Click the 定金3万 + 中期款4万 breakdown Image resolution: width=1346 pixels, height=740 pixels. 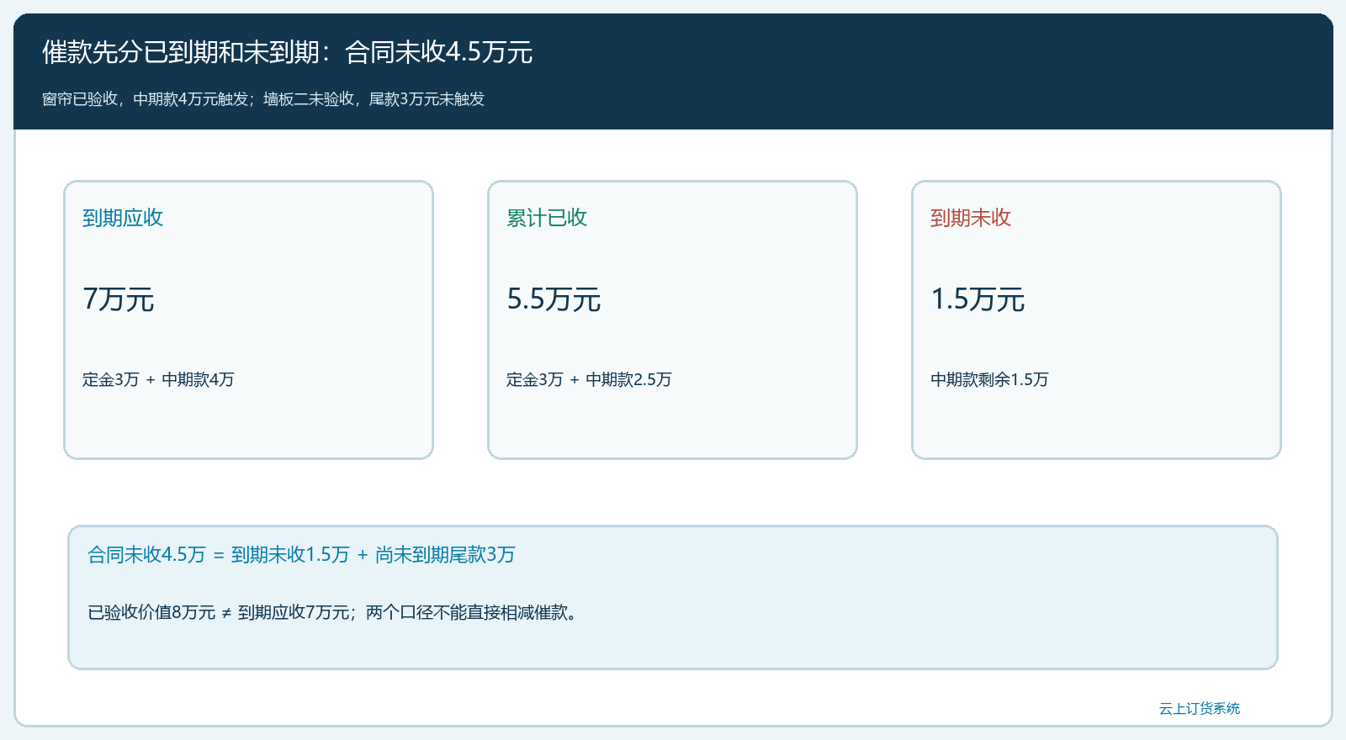point(158,379)
